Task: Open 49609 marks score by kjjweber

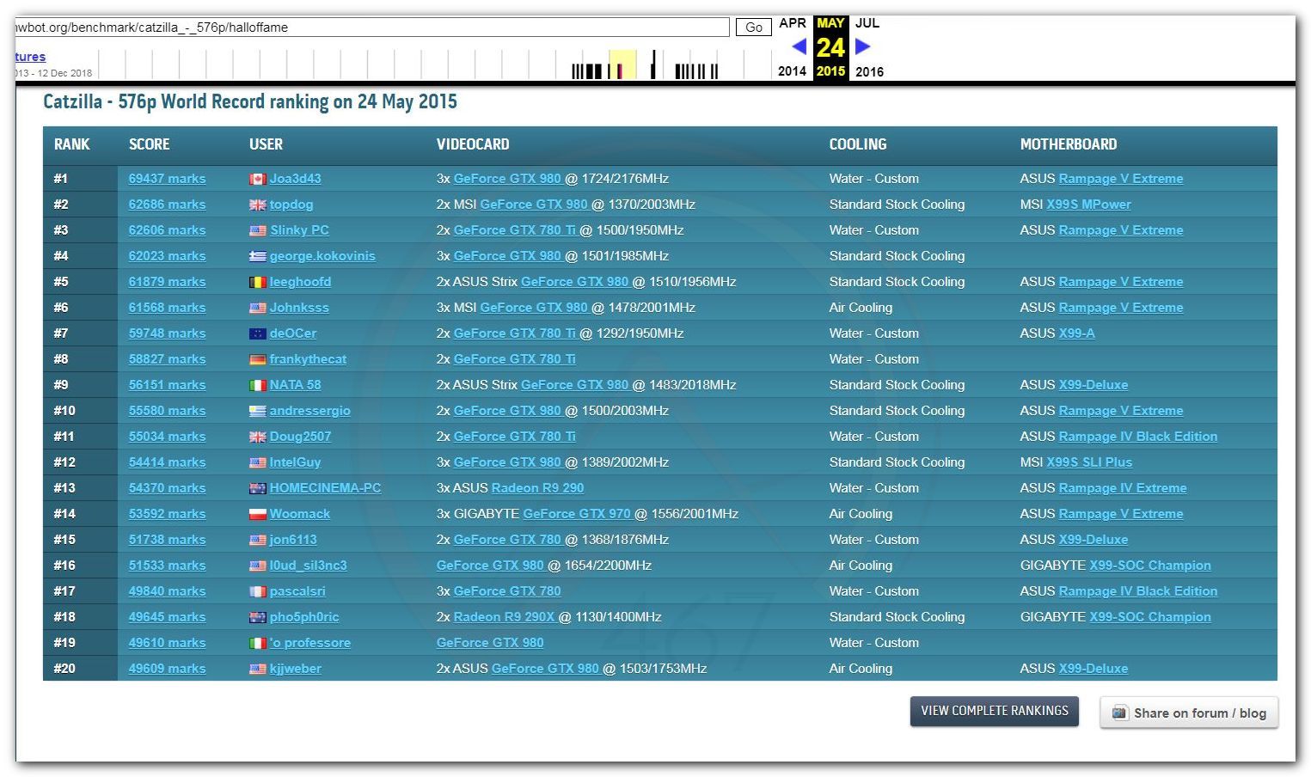Action: tap(167, 669)
